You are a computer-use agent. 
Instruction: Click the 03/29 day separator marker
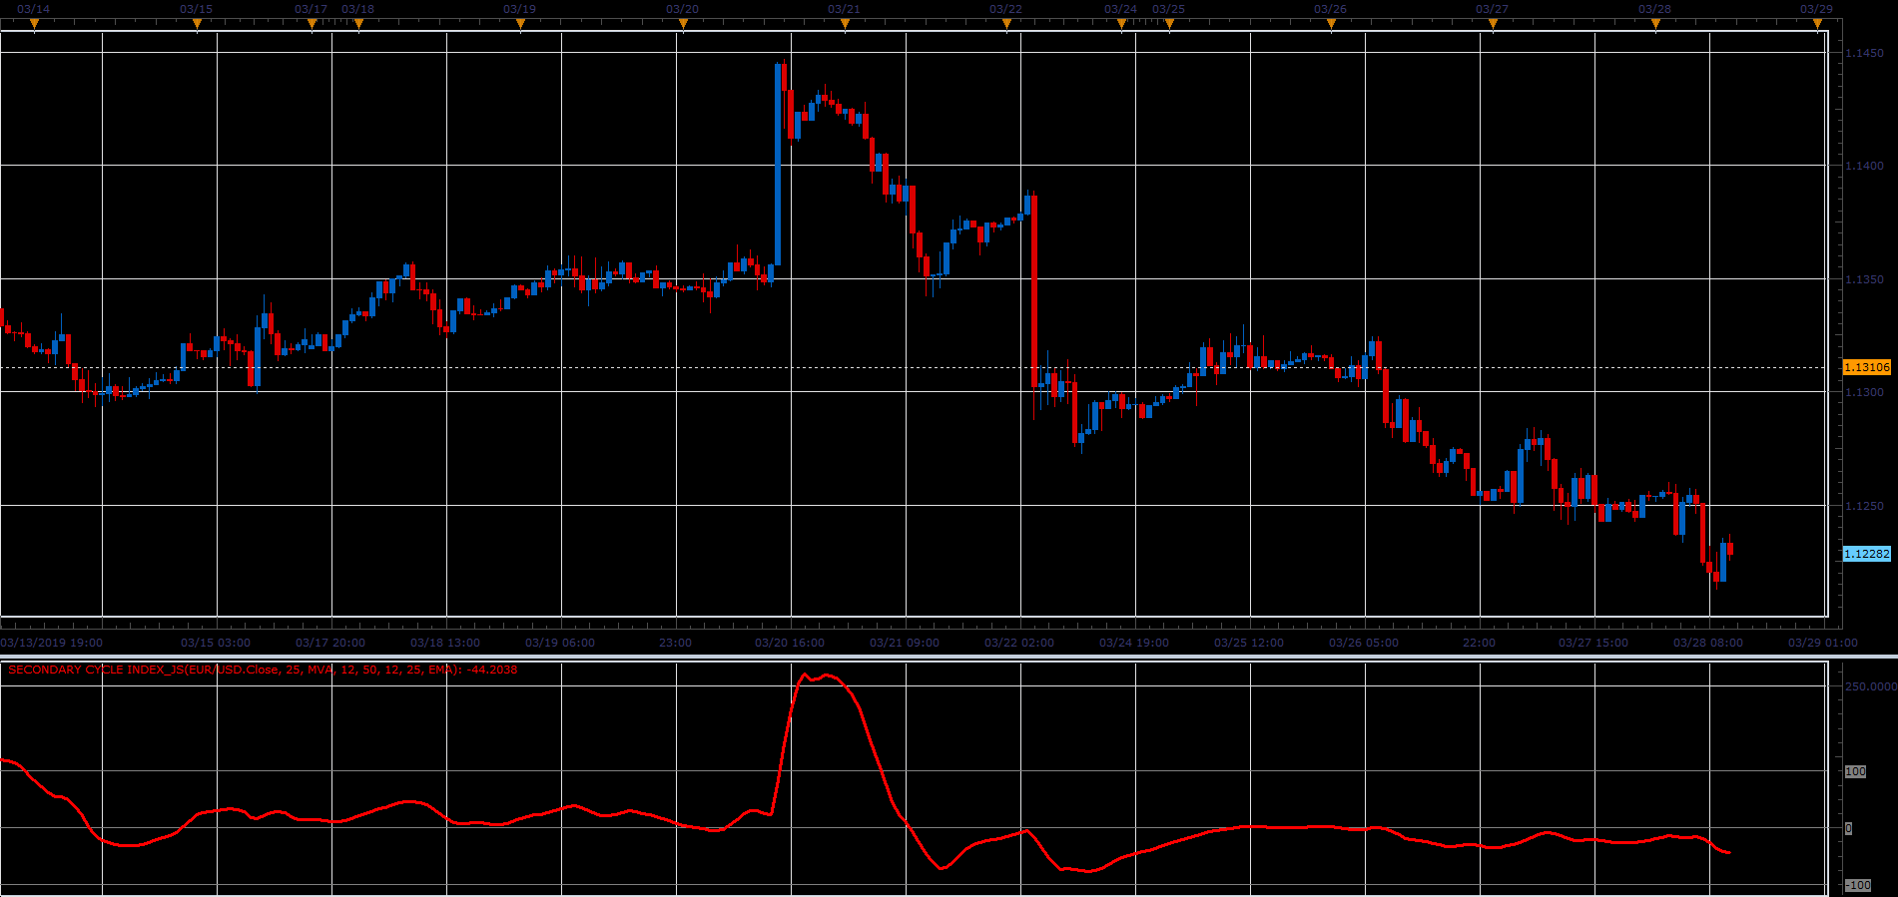point(1817,25)
